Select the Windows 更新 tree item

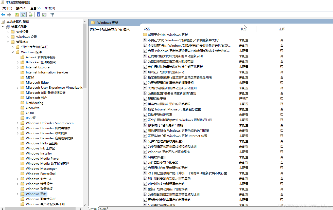tap(36, 194)
